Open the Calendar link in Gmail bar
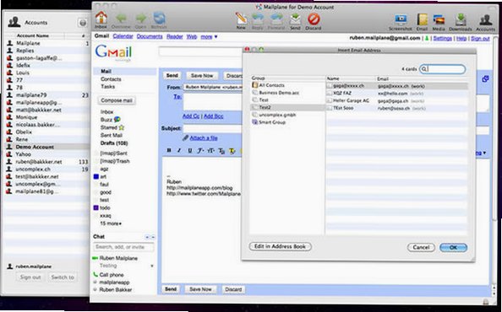The height and width of the screenshot is (312, 502). [123, 36]
